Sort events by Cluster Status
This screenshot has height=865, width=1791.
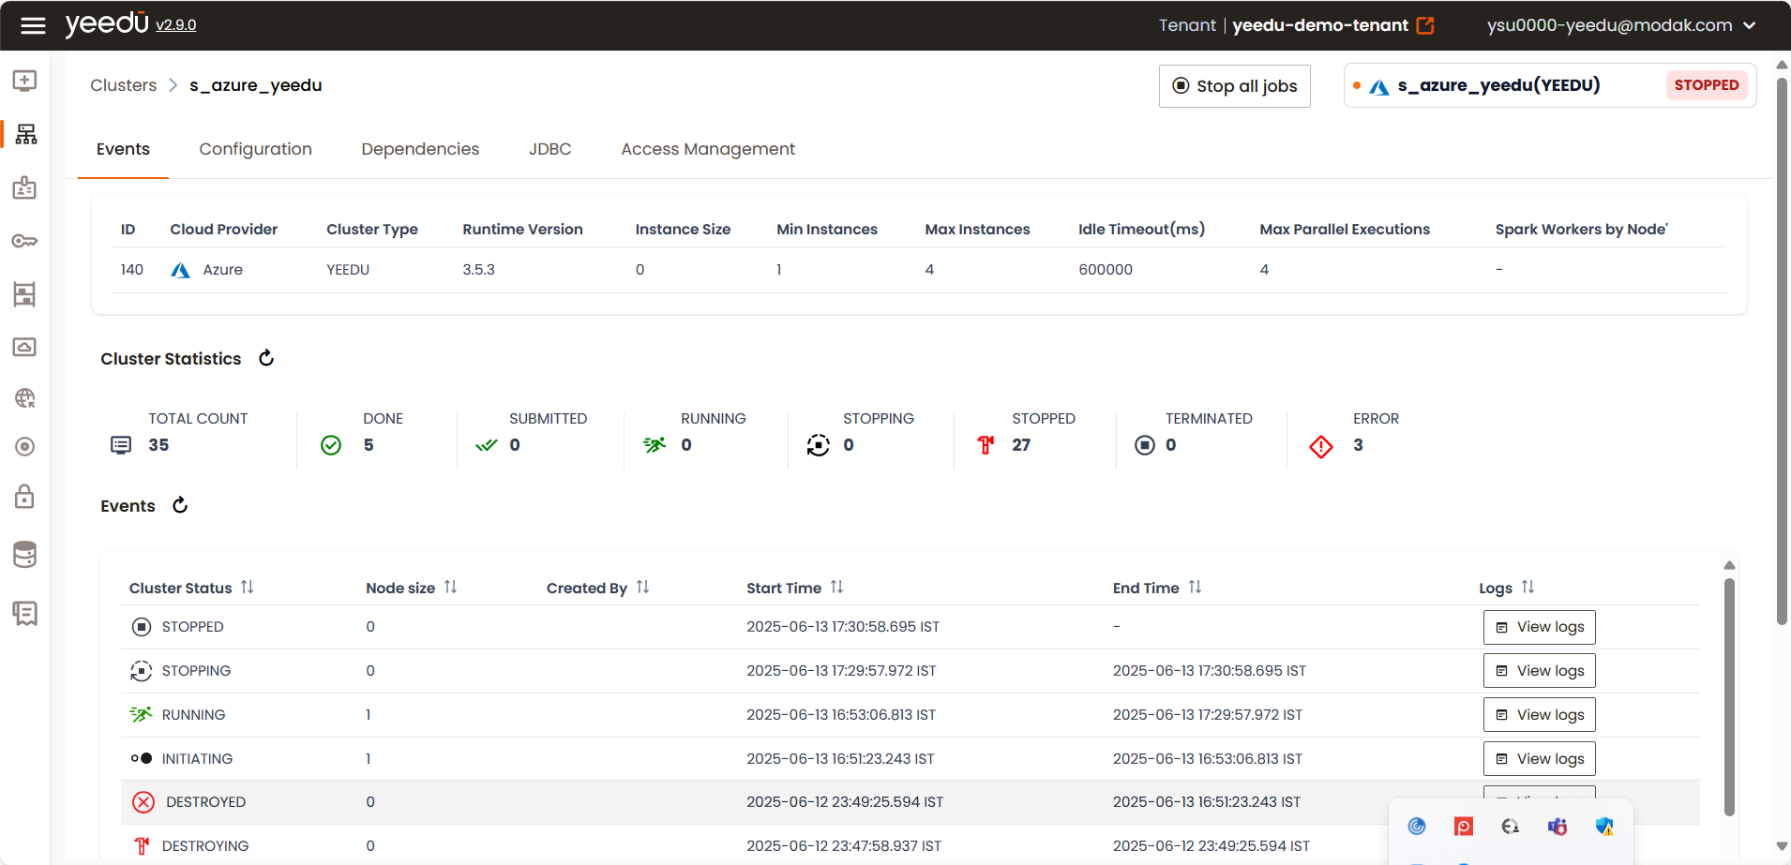pos(248,587)
